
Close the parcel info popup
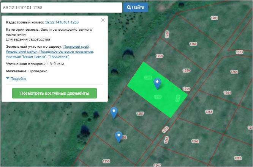pos(103,20)
